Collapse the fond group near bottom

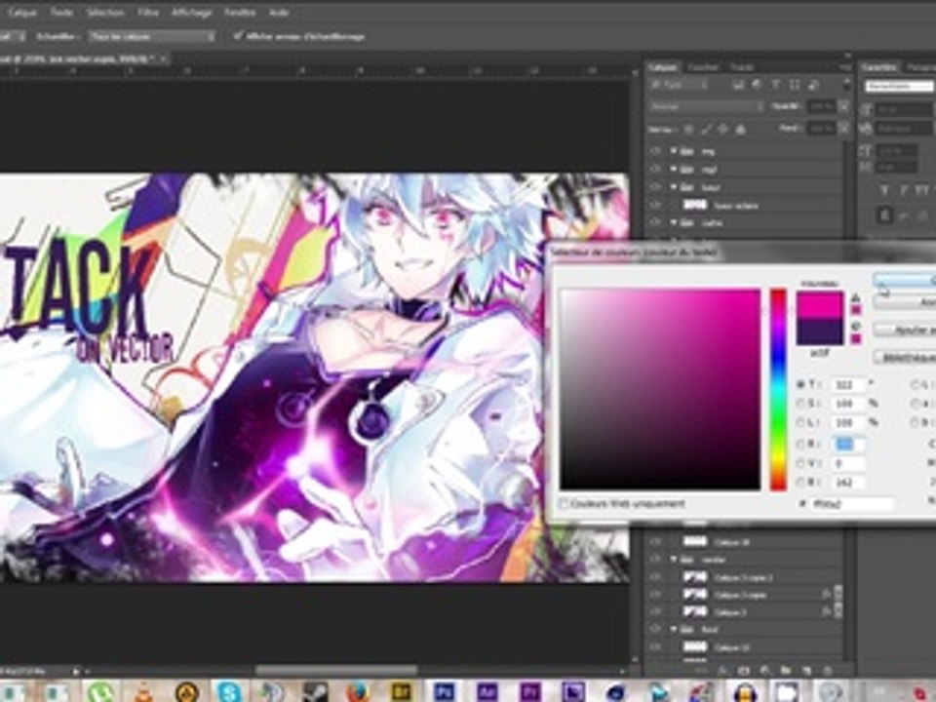tap(674, 630)
